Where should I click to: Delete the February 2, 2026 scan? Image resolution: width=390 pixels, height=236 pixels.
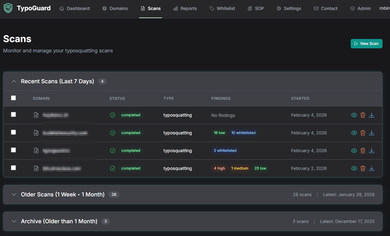point(363,168)
